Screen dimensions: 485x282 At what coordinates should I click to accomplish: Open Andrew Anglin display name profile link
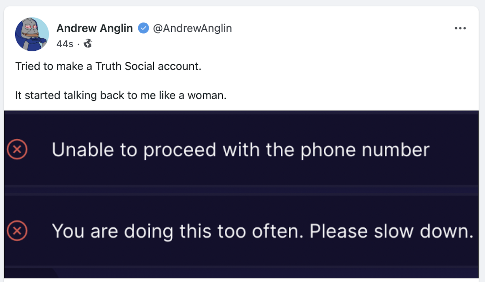(x=95, y=28)
